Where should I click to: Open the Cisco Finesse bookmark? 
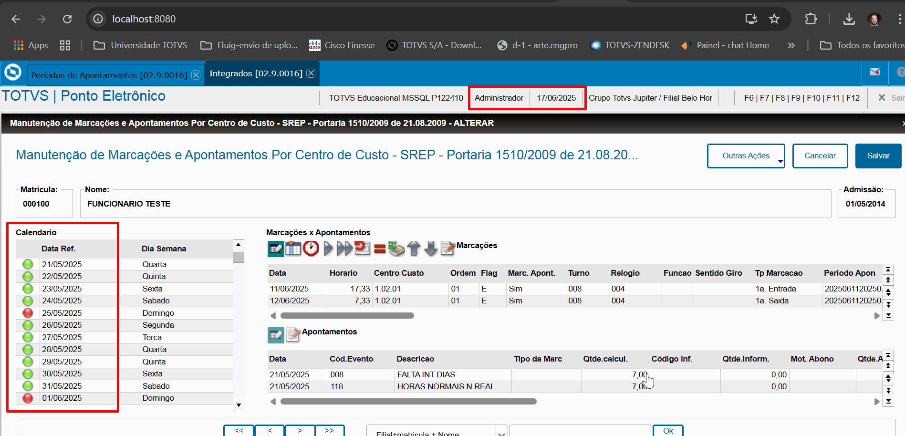tap(342, 45)
